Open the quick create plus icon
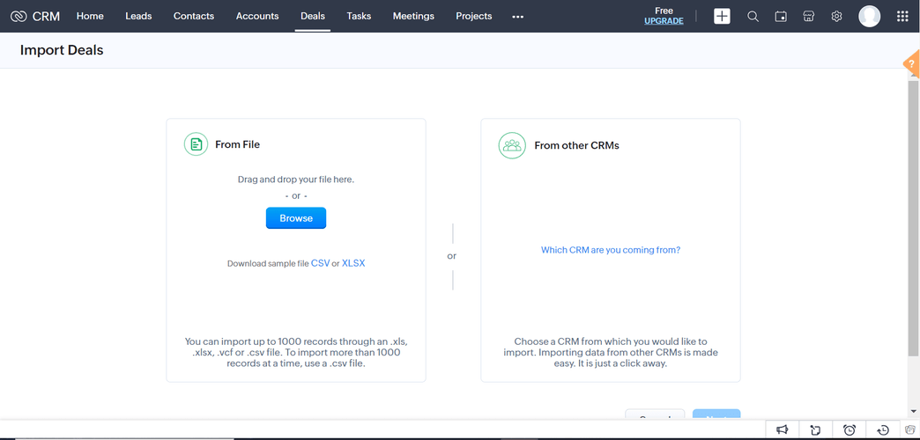This screenshot has height=440, width=920. [x=722, y=17]
